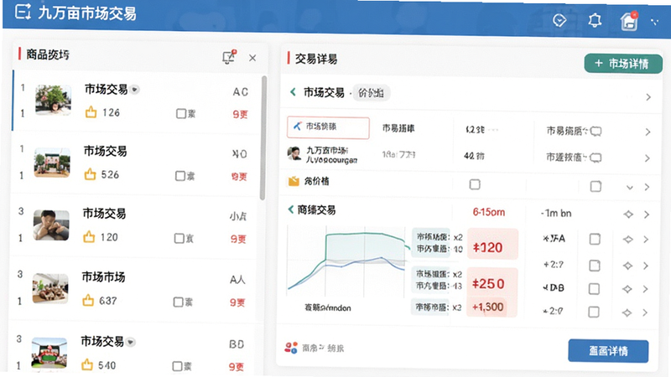
Task: Click the more dots icon in header
Action: coord(654,22)
